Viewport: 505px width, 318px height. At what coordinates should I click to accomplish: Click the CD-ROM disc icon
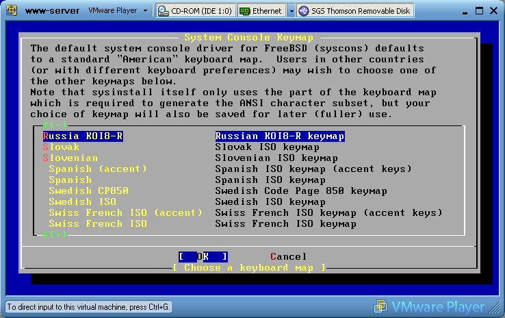164,11
